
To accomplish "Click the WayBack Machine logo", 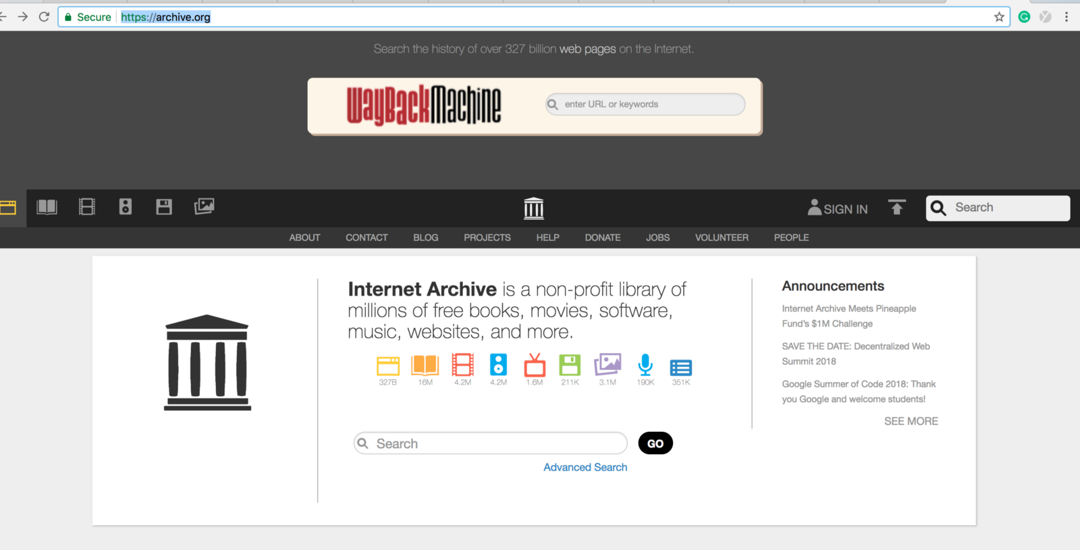I will coord(424,105).
